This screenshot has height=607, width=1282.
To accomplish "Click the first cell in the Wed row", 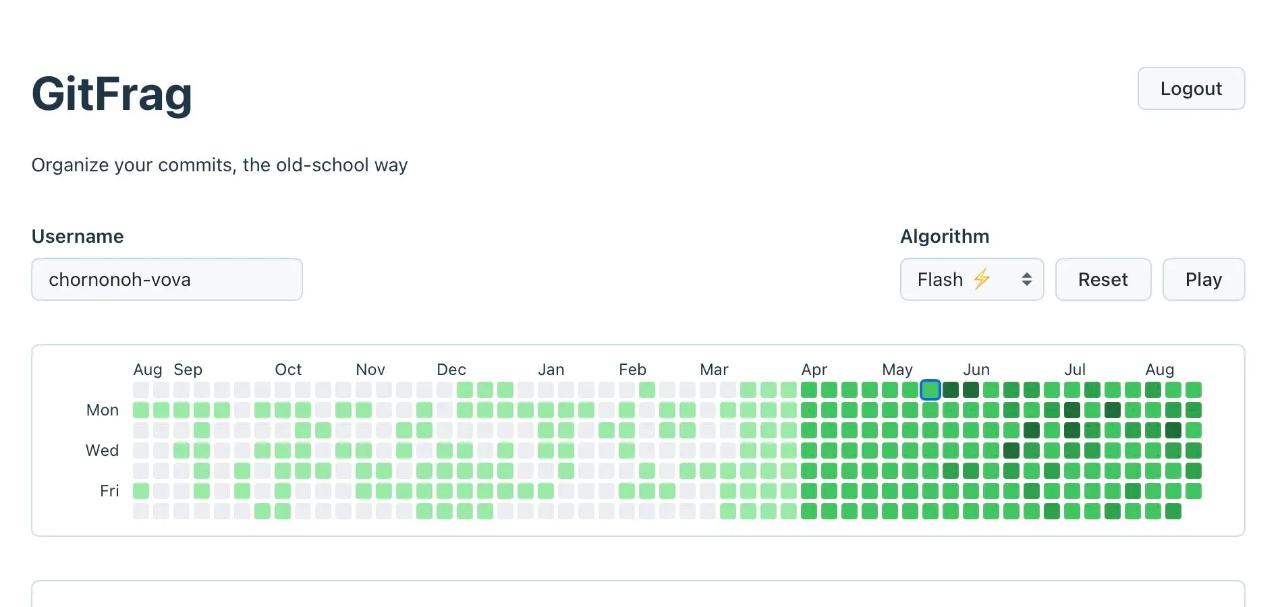I will tap(141, 451).
